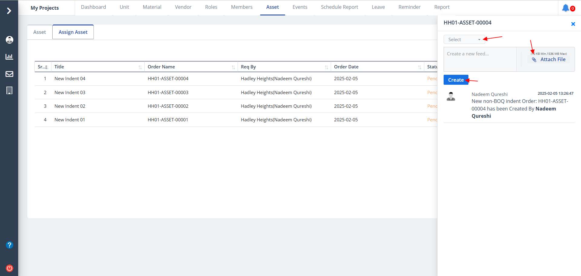This screenshot has width=581, height=276.
Task: Select the New Indent 03 table row
Action: coord(70,92)
